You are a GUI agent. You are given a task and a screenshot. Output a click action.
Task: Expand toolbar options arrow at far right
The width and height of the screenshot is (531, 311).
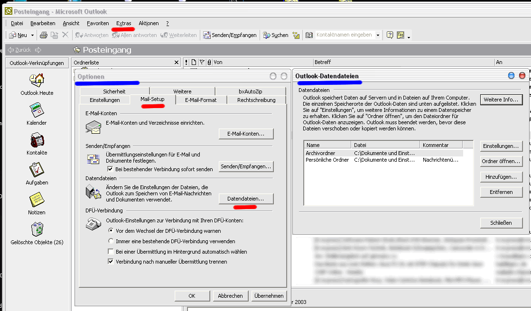[x=409, y=37]
